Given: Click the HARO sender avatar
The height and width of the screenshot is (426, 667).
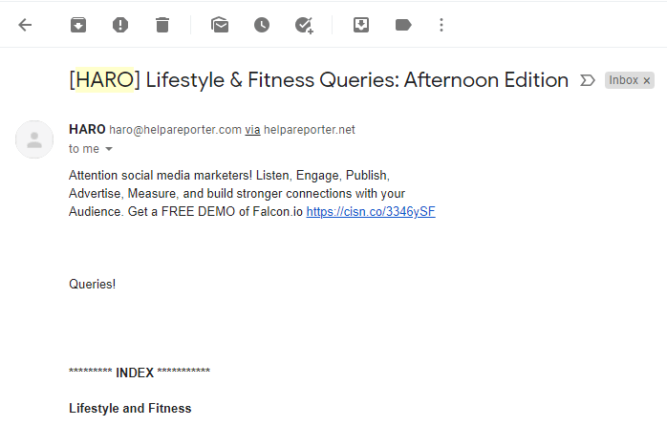Looking at the screenshot, I should 34,139.
